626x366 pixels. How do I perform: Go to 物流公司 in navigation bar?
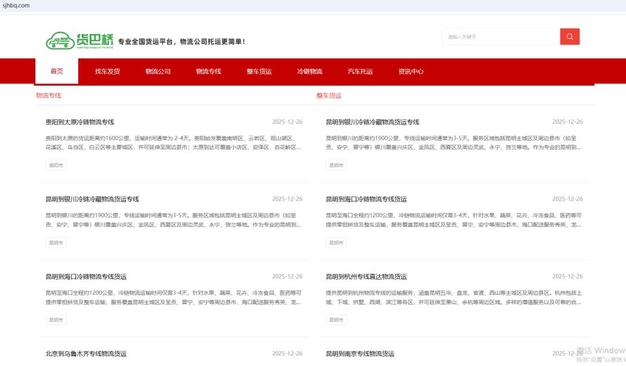click(x=158, y=71)
